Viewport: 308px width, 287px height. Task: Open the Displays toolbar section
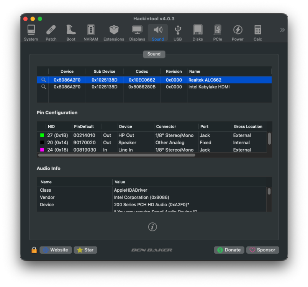[137, 33]
